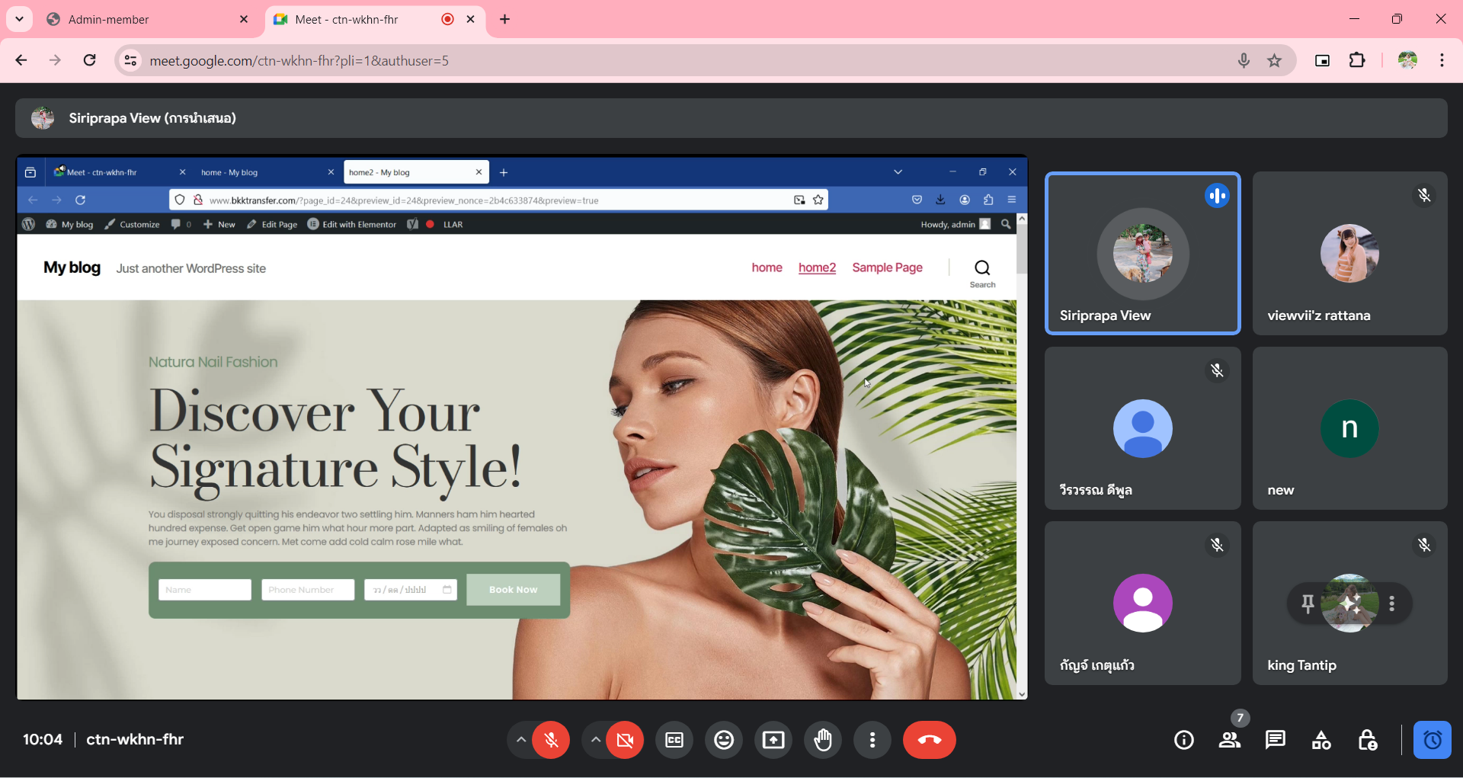Open the Chrome tab search dropdown
Image resolution: width=1463 pixels, height=778 pixels.
click(20, 19)
